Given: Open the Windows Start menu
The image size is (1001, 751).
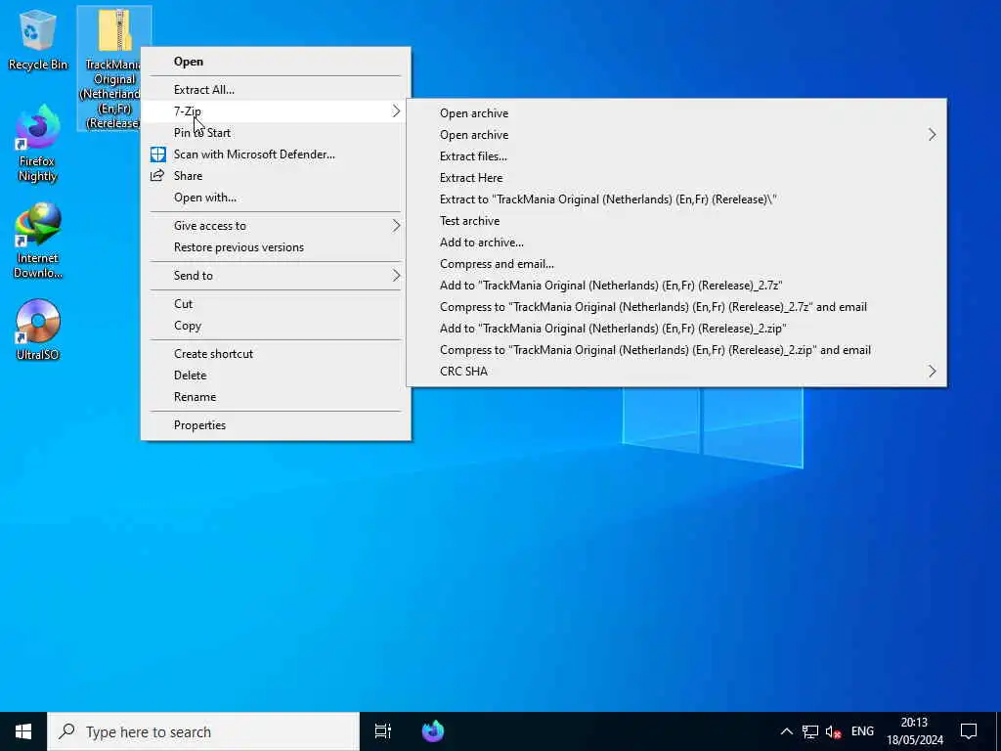Looking at the screenshot, I should 23,731.
